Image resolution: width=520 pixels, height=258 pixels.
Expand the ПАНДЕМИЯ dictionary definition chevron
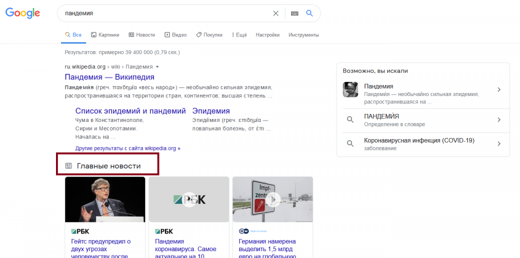[498, 119]
